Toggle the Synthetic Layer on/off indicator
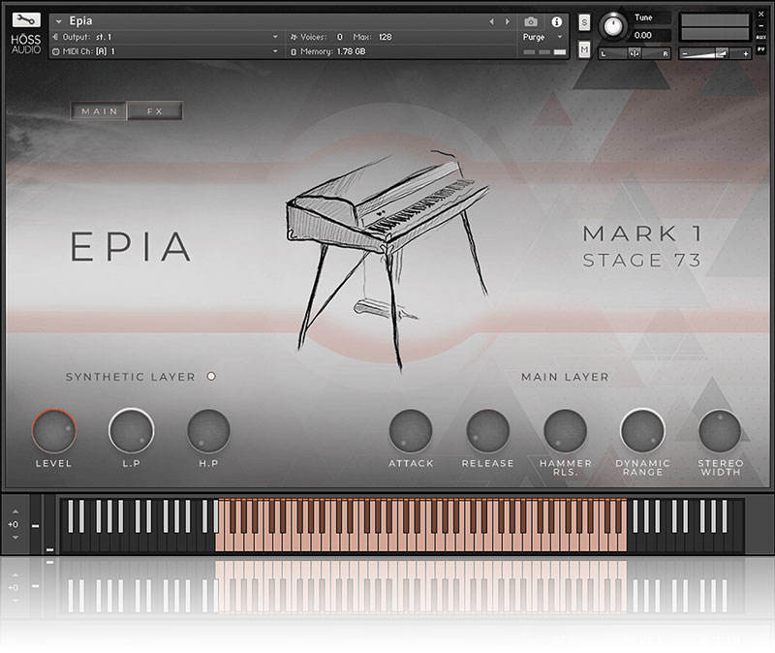 pos(211,376)
